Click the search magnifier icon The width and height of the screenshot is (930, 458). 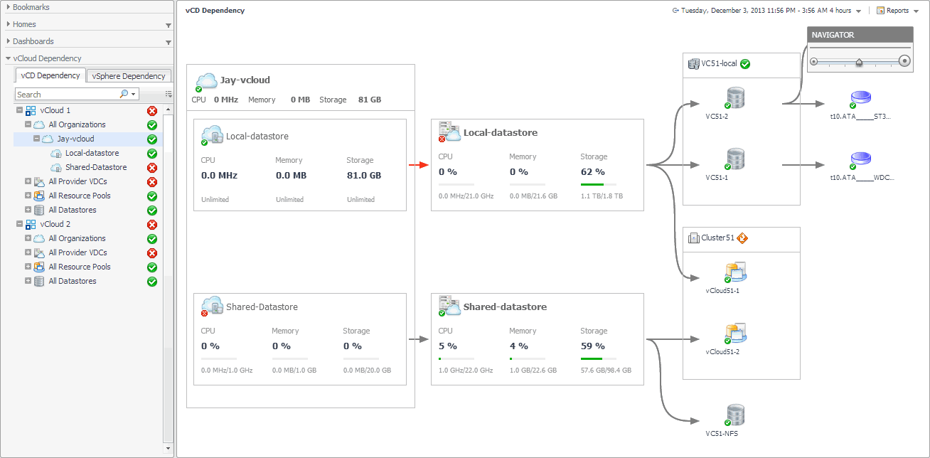pyautogui.click(x=124, y=94)
